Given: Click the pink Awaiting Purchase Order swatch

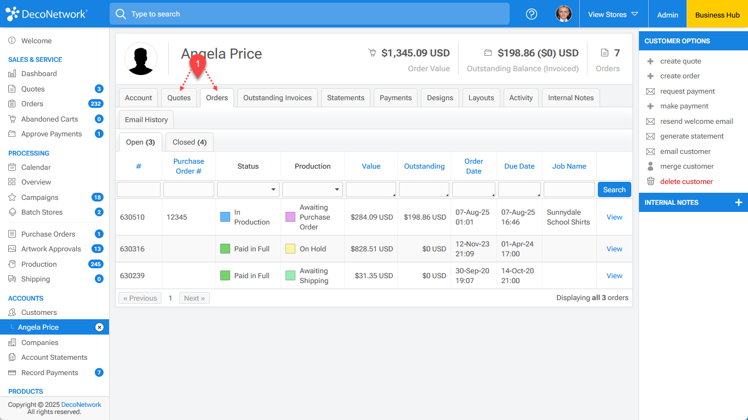Looking at the screenshot, I should click(x=290, y=217).
